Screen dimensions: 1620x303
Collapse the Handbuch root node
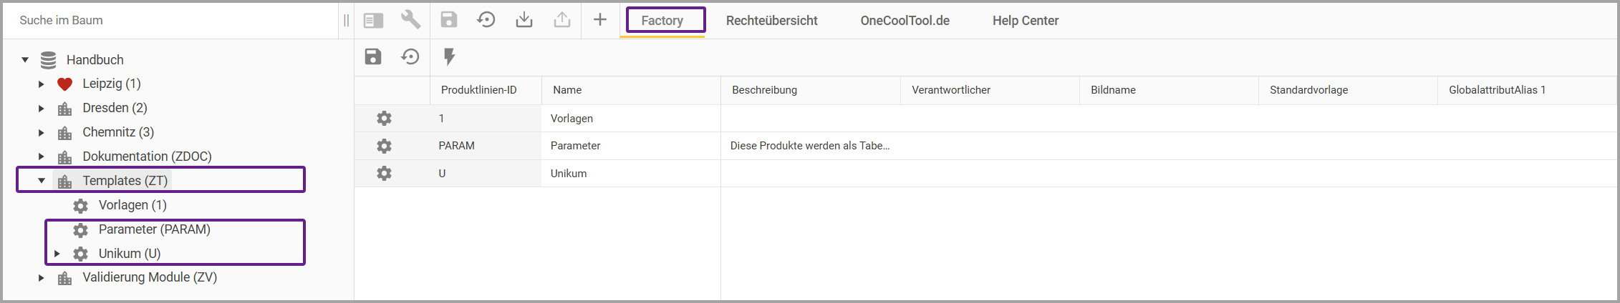coord(25,60)
